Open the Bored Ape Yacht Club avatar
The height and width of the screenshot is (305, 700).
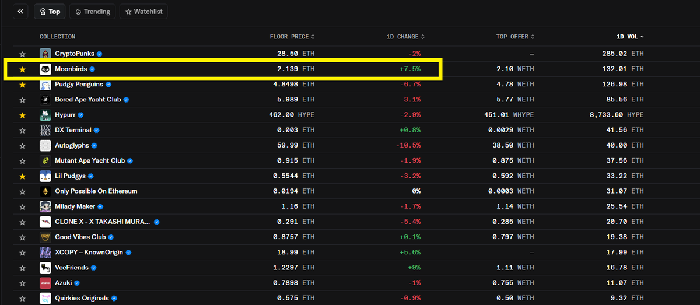(x=45, y=100)
